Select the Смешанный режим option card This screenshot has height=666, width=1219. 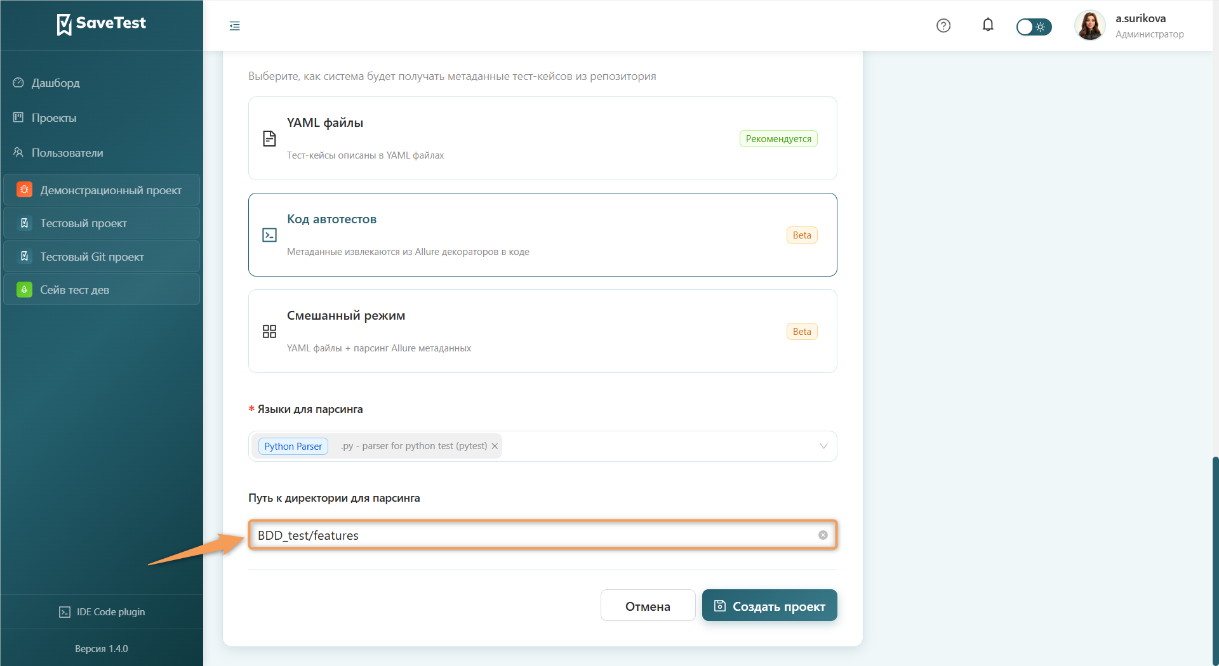point(543,331)
